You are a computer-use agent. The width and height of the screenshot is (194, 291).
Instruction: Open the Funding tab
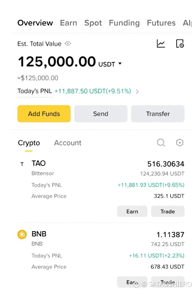[124, 23]
